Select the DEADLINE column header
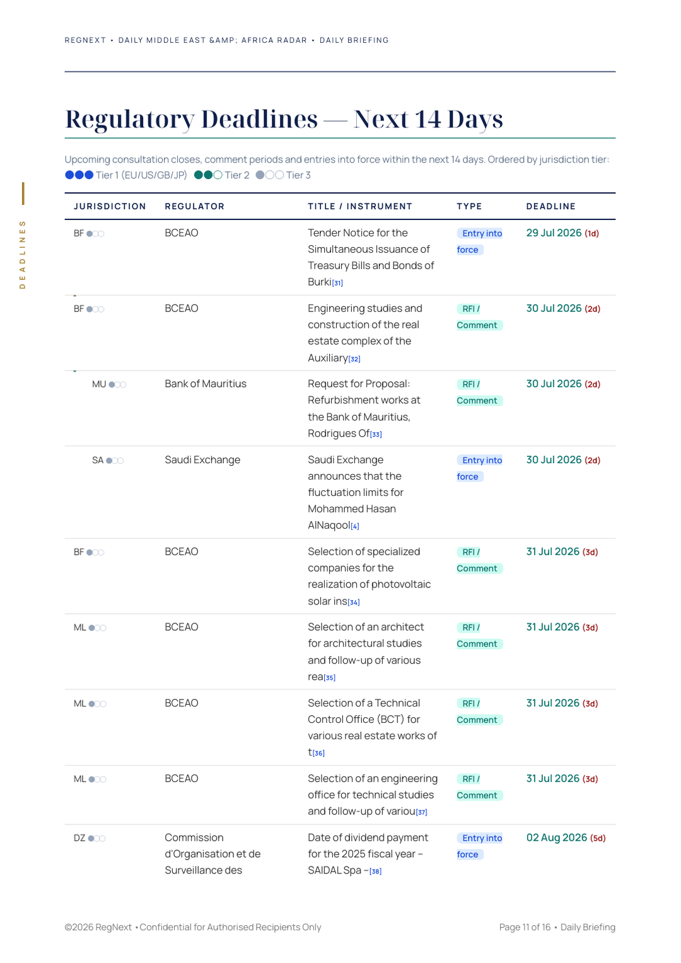Image resolution: width=681 pixels, height=963 pixels. 551,207
